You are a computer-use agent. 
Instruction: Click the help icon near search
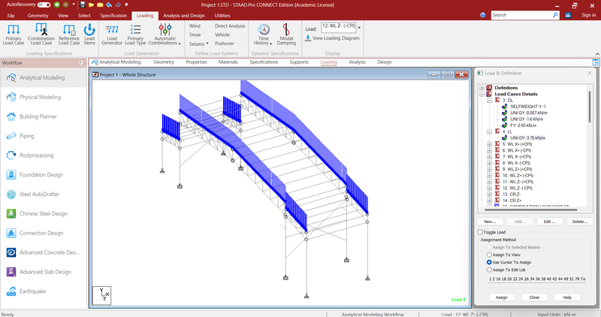click(483, 15)
